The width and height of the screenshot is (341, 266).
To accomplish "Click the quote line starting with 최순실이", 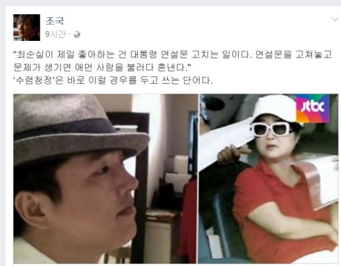I will pos(173,55).
